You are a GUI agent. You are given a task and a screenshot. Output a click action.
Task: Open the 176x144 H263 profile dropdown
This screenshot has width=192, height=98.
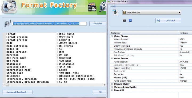151,12
